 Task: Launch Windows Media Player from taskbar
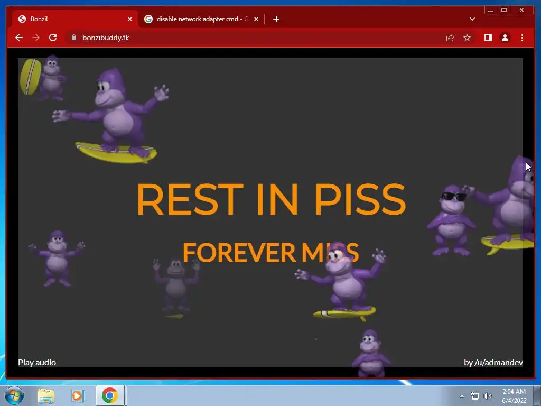pos(78,395)
